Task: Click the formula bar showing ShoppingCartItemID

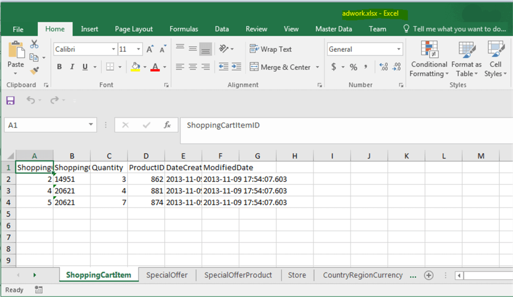Action: coord(346,130)
